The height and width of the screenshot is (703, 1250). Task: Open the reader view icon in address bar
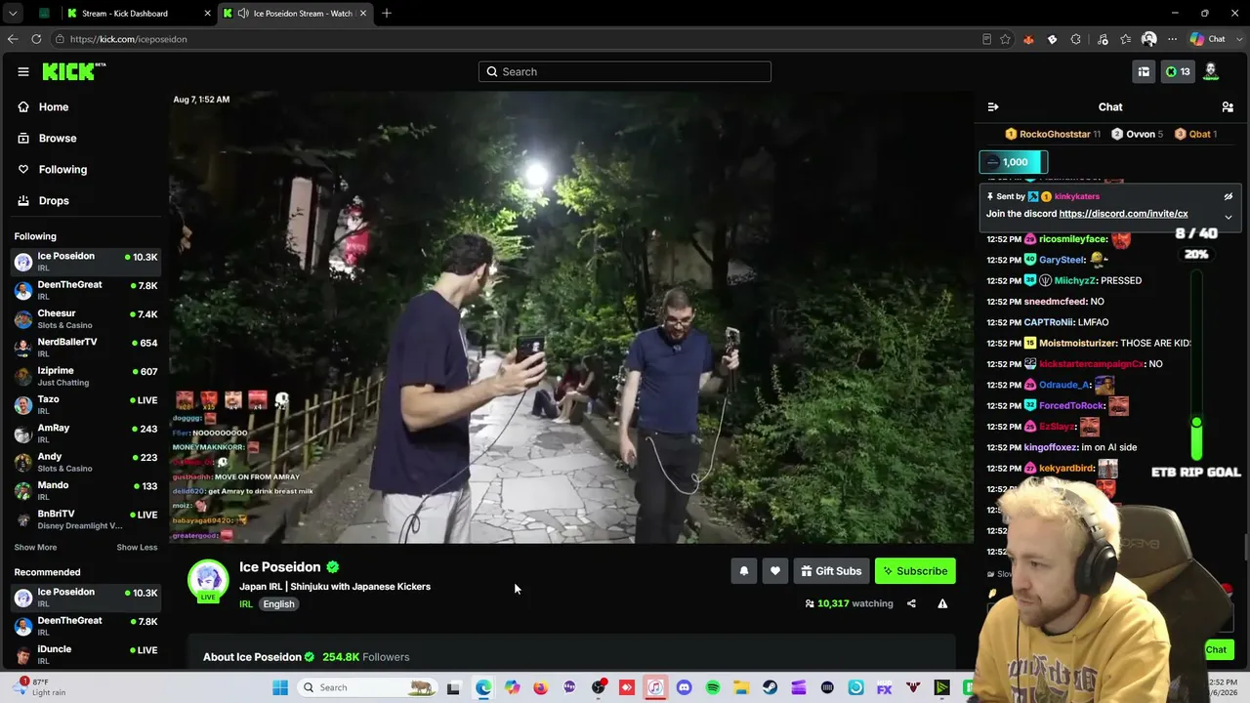click(987, 39)
